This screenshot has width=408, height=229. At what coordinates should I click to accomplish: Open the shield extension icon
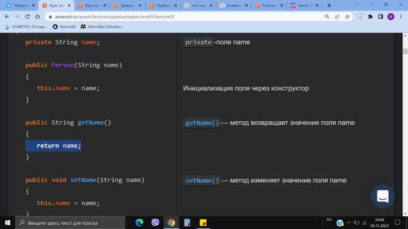coord(360,16)
